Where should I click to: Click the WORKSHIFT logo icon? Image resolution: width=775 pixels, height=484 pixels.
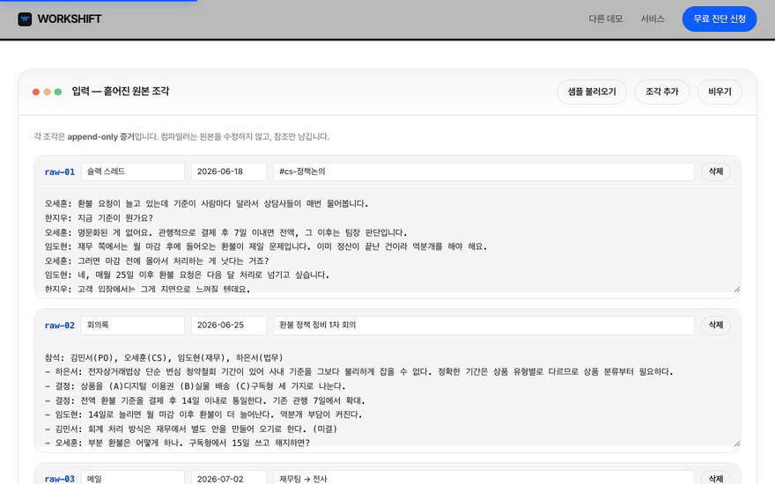[25, 19]
